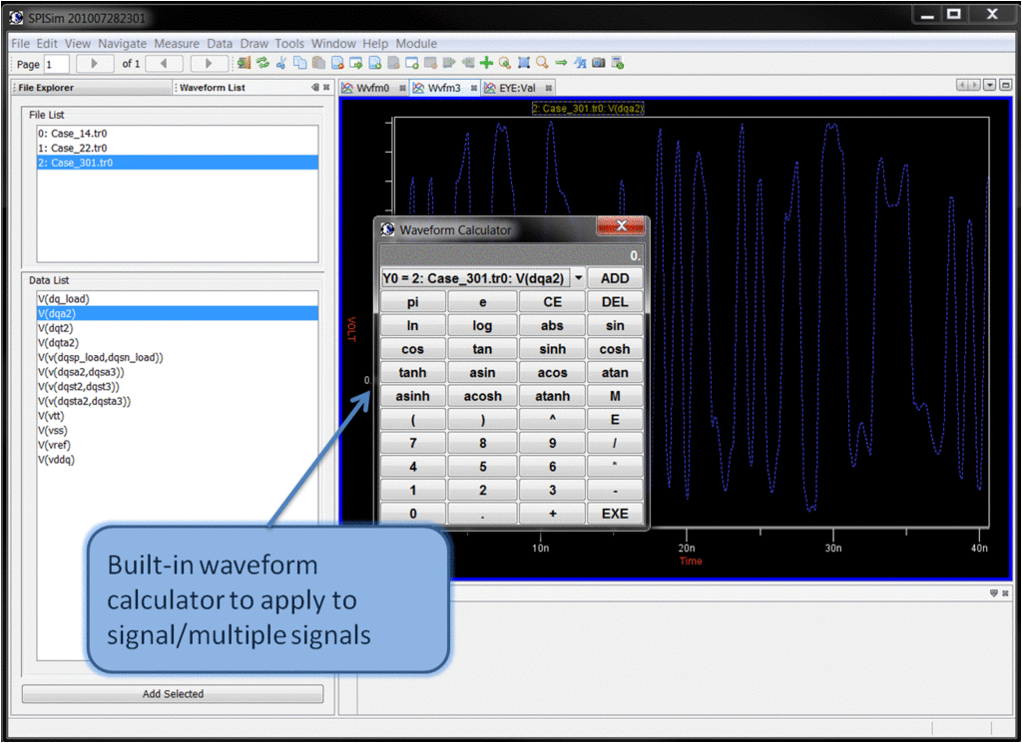Click the green refresh arrows toolbar icon
This screenshot has height=743, width=1022.
262,63
